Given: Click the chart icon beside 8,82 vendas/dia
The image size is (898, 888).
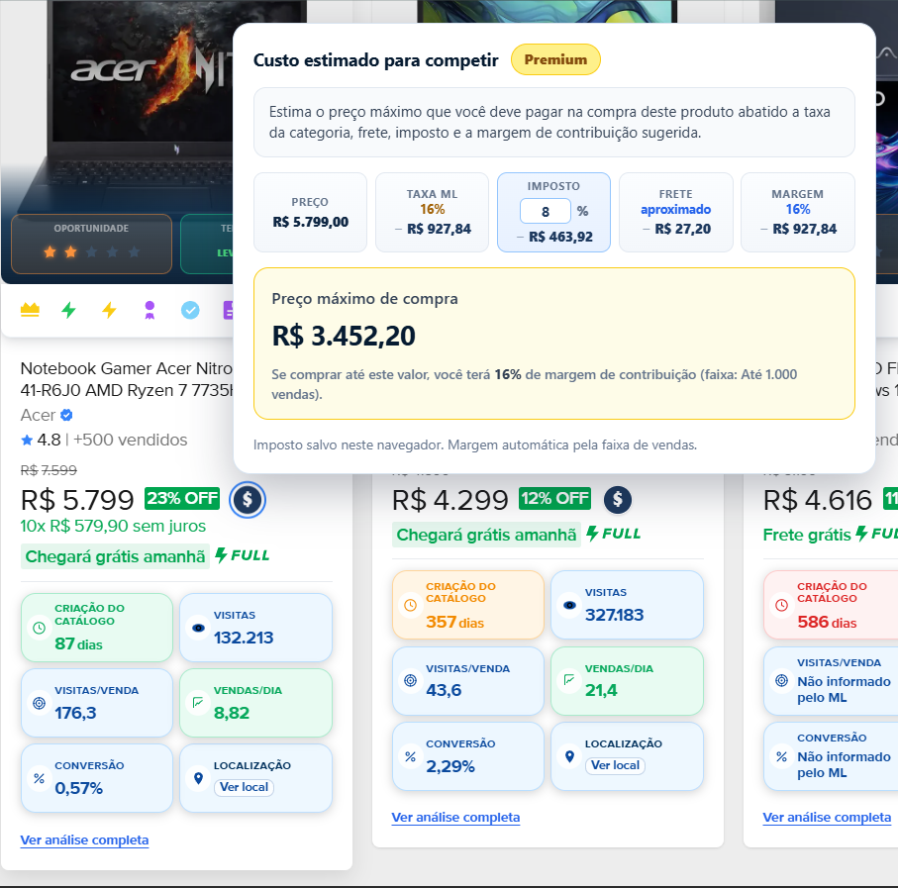Looking at the screenshot, I should click(x=198, y=703).
